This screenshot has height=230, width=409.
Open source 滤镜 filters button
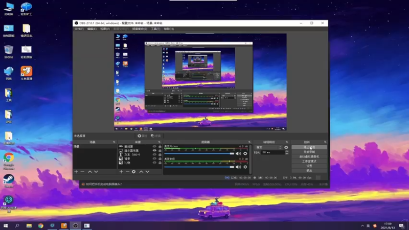tap(156, 136)
